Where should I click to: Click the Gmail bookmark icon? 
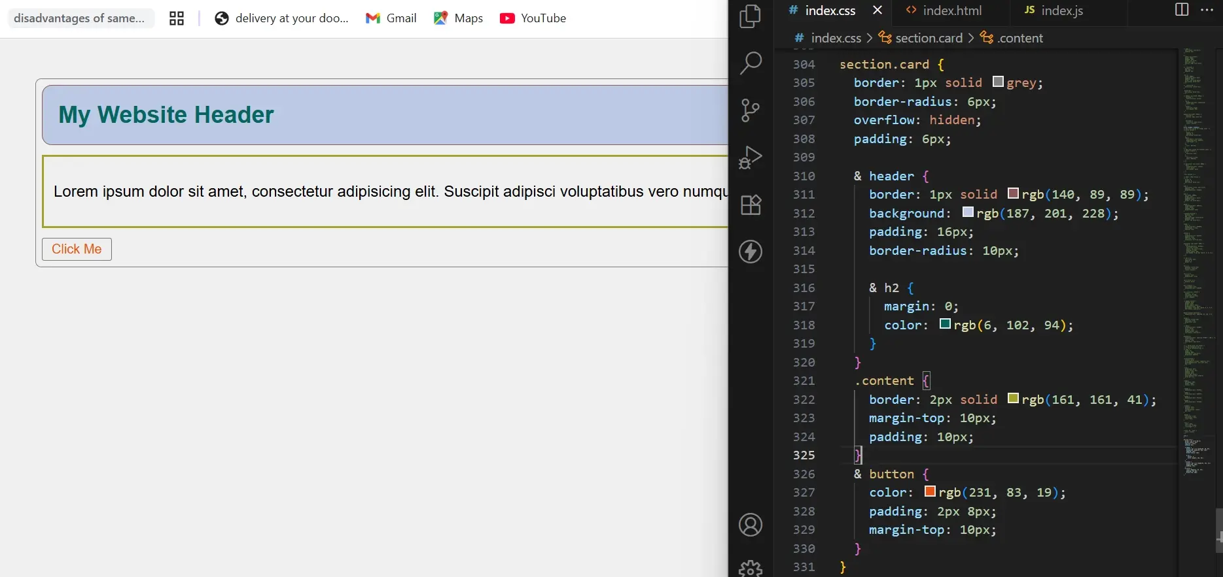(x=373, y=18)
